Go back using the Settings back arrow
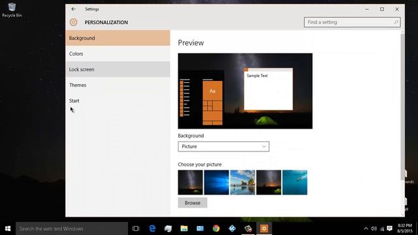Screen dimensions: 418x235 73,9
